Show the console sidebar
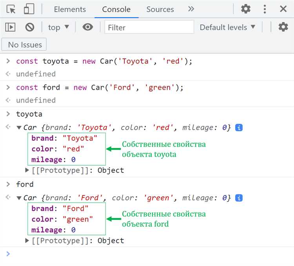The height and width of the screenshot is (266, 294). click(x=10, y=27)
